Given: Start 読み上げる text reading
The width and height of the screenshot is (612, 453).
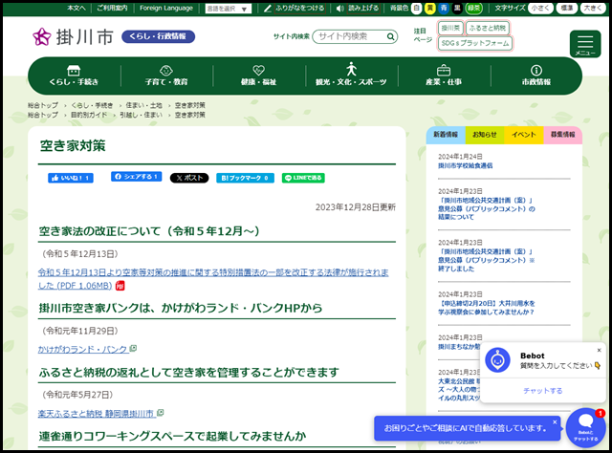Looking at the screenshot, I should pyautogui.click(x=363, y=9).
